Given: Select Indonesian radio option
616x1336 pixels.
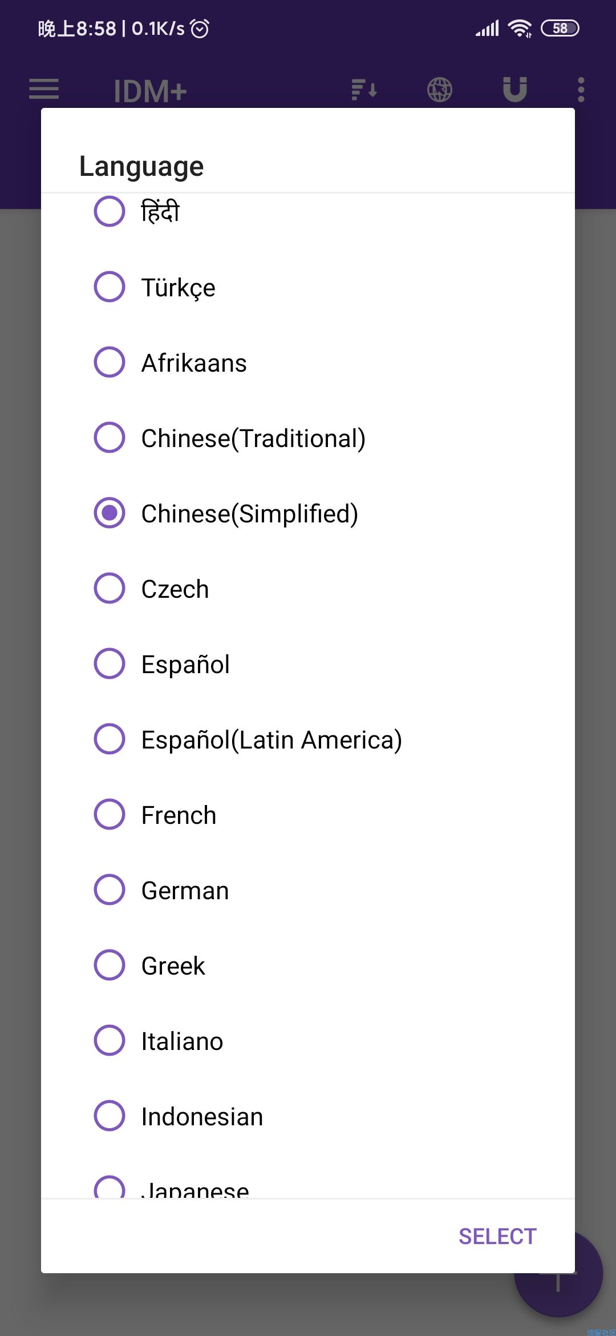Looking at the screenshot, I should click(x=110, y=1116).
